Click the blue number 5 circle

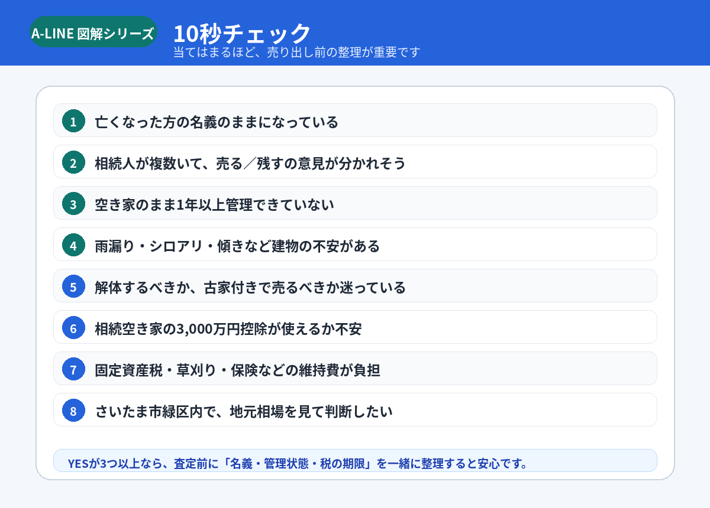(73, 286)
